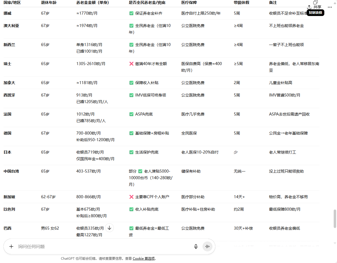Click the red X in the 瑞士 row
The image size is (337, 263).
131,63
